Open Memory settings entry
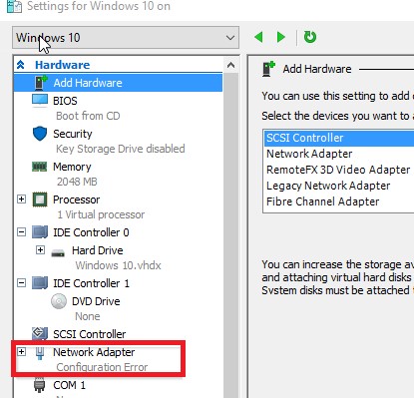The image size is (414, 398). coord(72,167)
